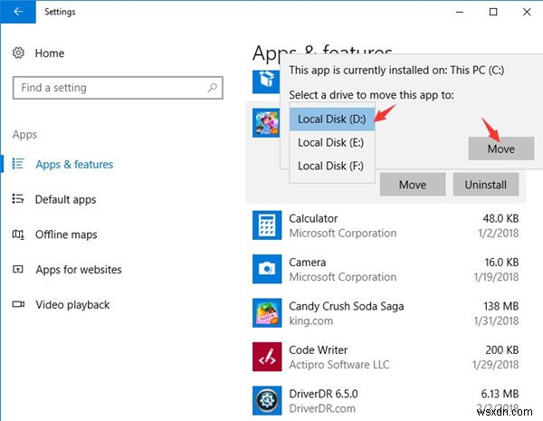Open Video playback section
The height and width of the screenshot is (421, 543).
pos(72,304)
